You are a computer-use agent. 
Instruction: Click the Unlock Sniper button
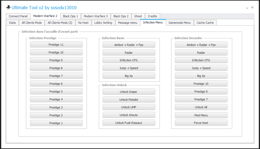[x=129, y=92]
